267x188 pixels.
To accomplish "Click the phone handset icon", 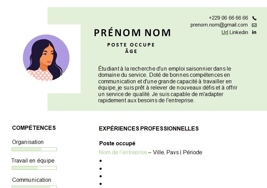I will (254, 18).
